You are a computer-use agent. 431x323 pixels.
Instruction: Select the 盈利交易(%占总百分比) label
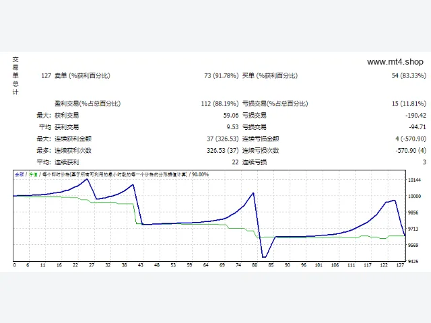point(88,104)
